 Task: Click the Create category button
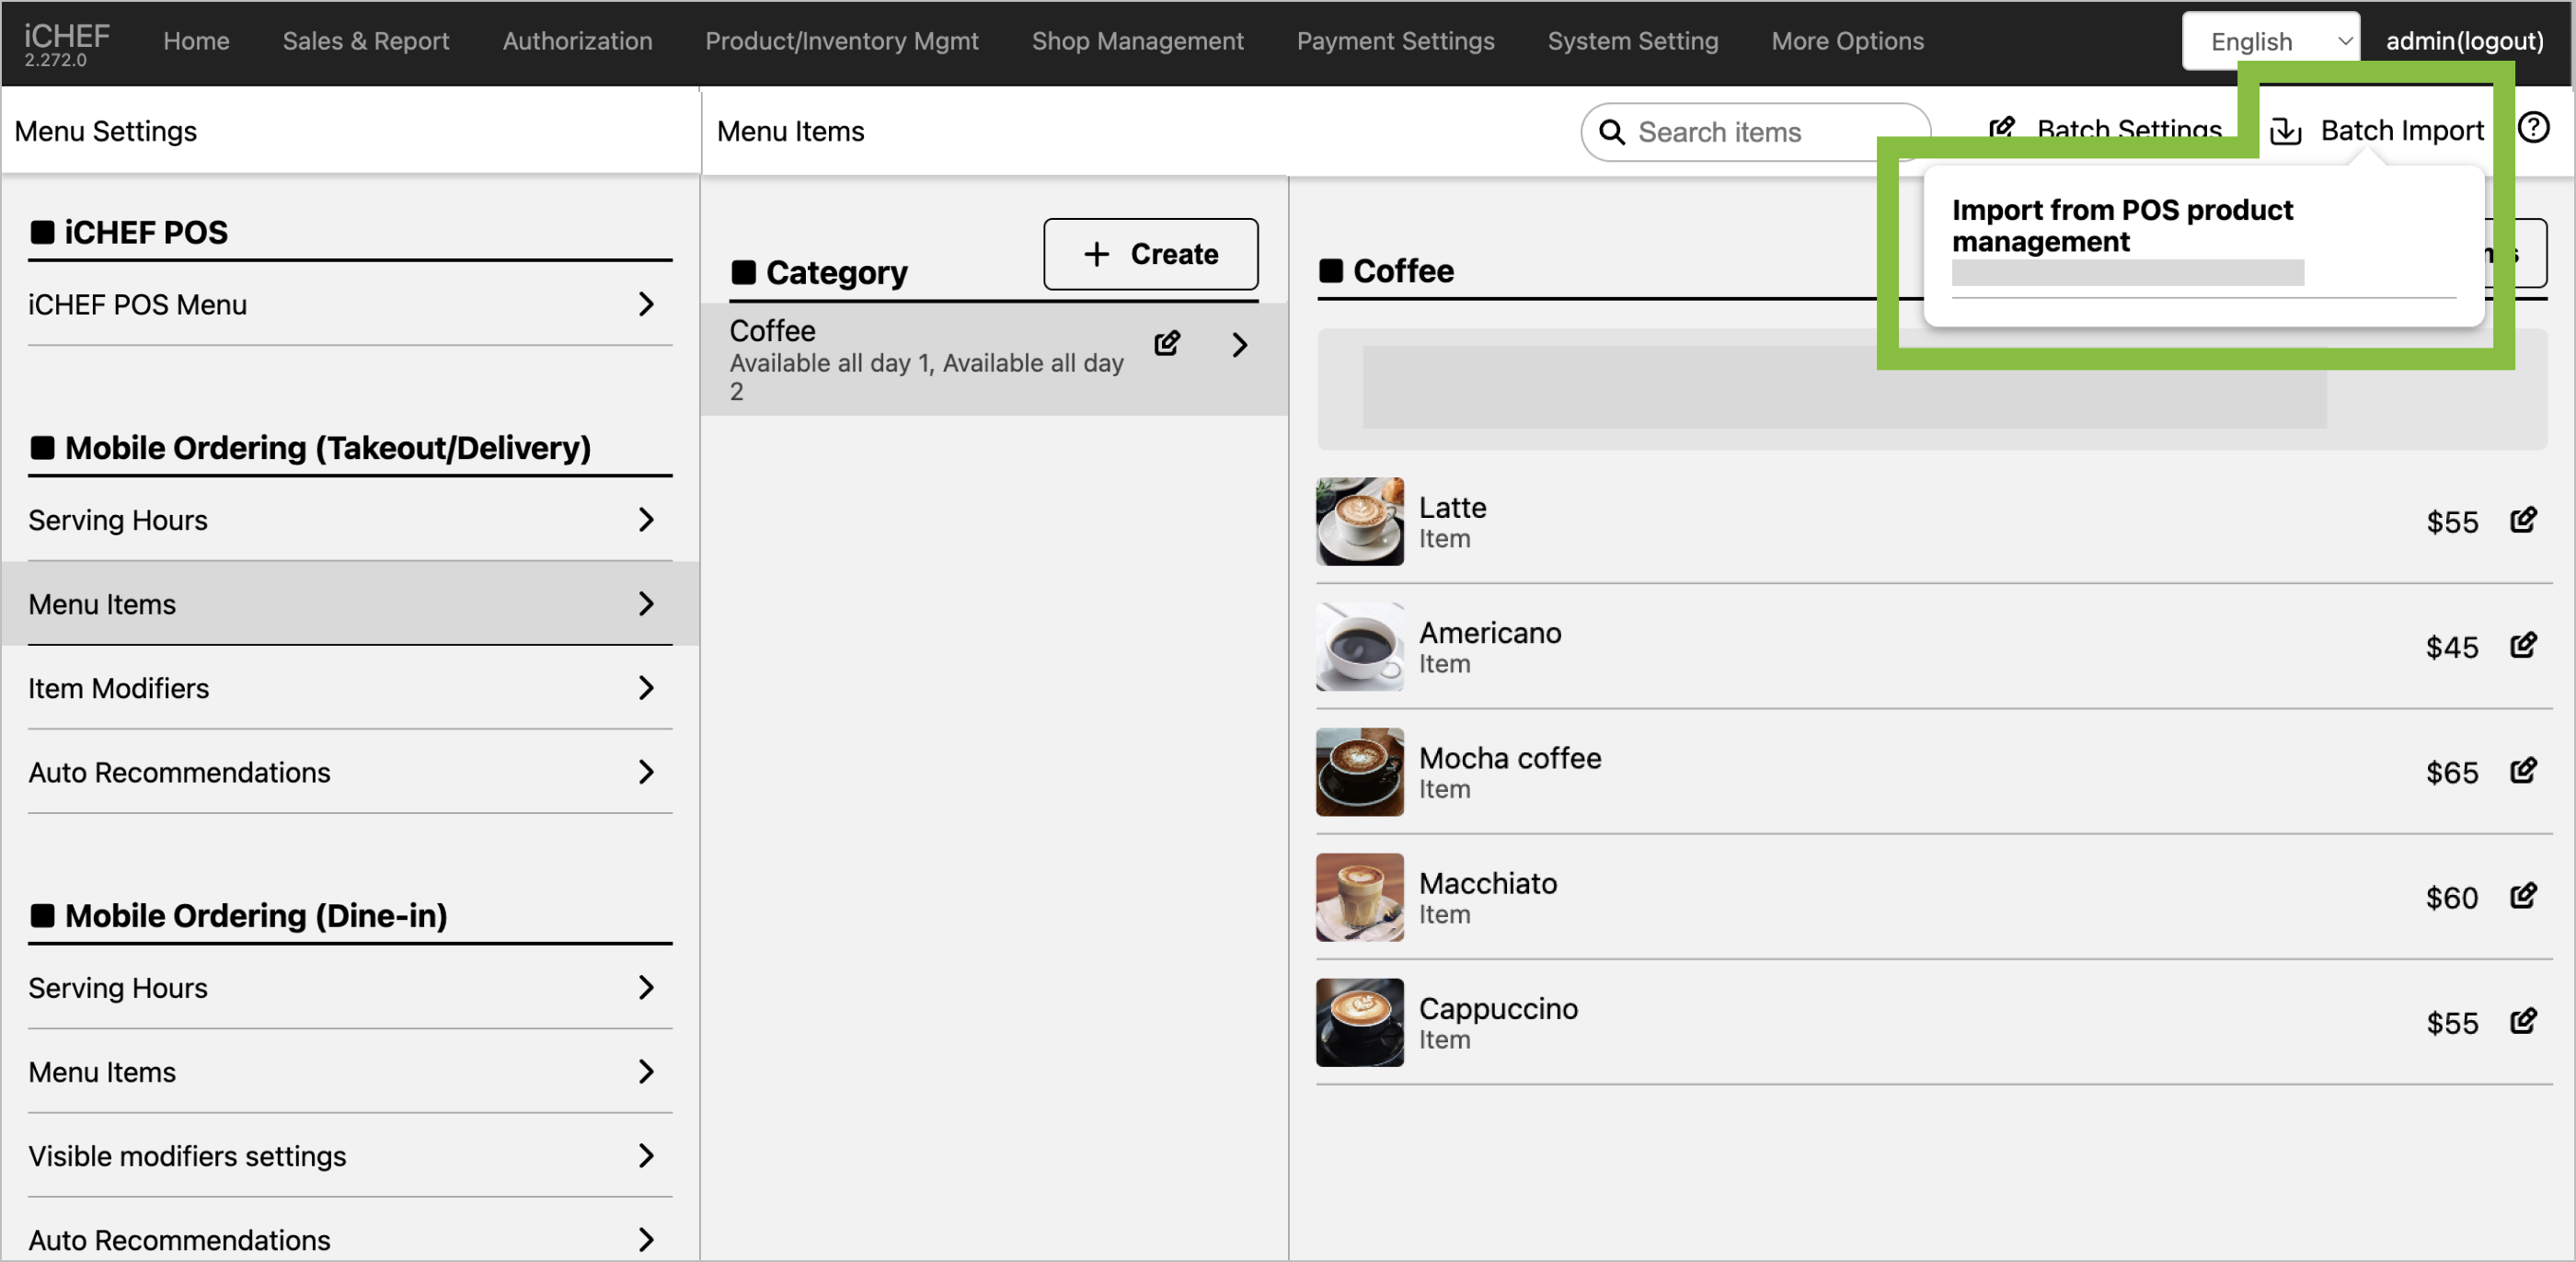1150,254
